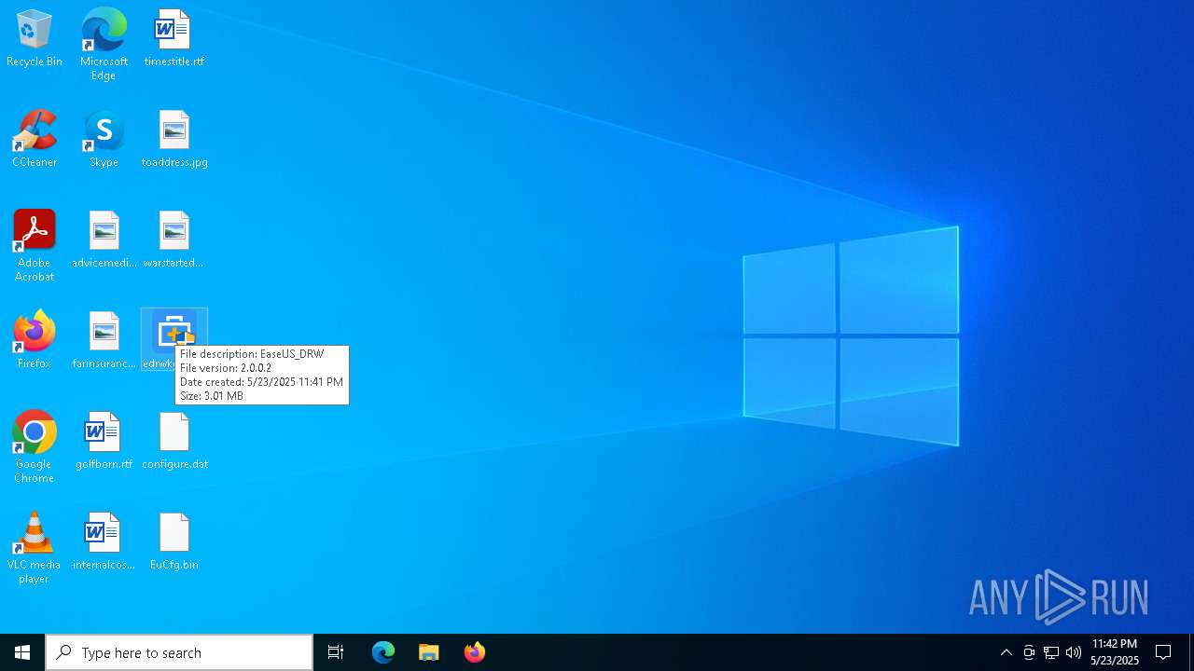The image size is (1194, 671).
Task: Select the farinsuranc... image file
Action: [x=104, y=340]
